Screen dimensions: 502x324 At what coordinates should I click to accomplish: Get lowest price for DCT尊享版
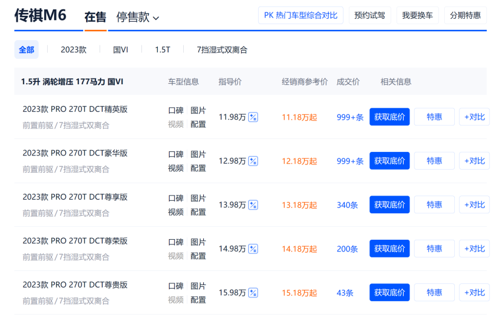[x=389, y=204]
